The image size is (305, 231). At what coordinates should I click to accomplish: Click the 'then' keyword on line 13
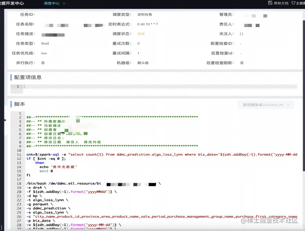coord(39,163)
